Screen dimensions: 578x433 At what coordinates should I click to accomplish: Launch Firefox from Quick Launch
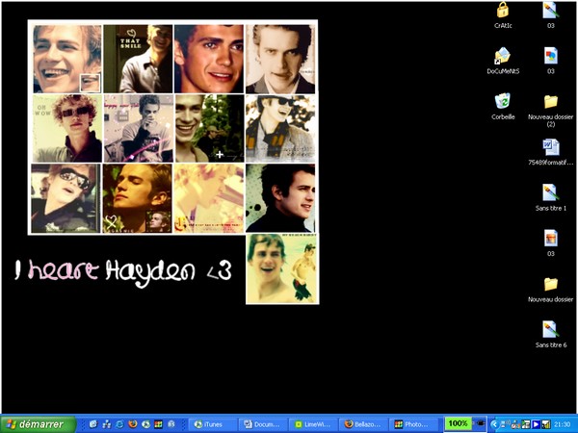tap(133, 424)
